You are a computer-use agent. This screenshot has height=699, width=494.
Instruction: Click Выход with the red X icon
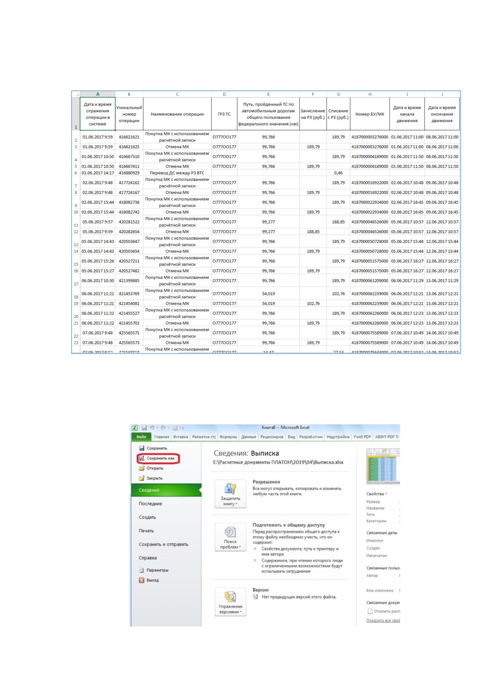click(x=149, y=580)
